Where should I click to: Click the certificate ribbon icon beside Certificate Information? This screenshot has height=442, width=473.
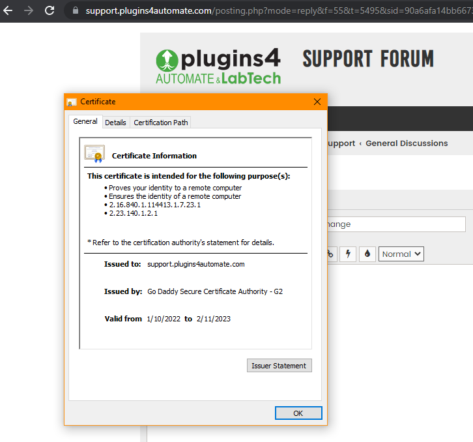[x=94, y=154]
